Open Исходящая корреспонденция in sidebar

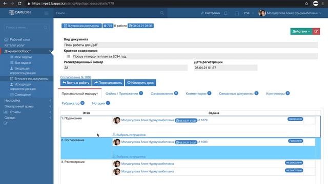[x=23, y=86]
